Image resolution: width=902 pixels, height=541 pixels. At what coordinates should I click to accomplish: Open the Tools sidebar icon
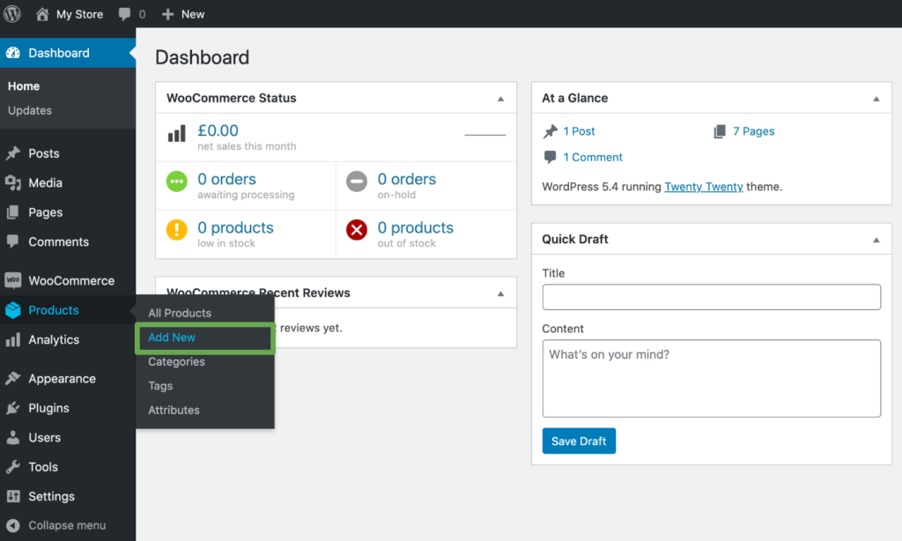coord(16,467)
